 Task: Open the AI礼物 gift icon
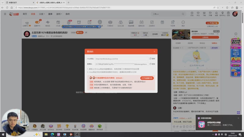click(x=58, y=23)
